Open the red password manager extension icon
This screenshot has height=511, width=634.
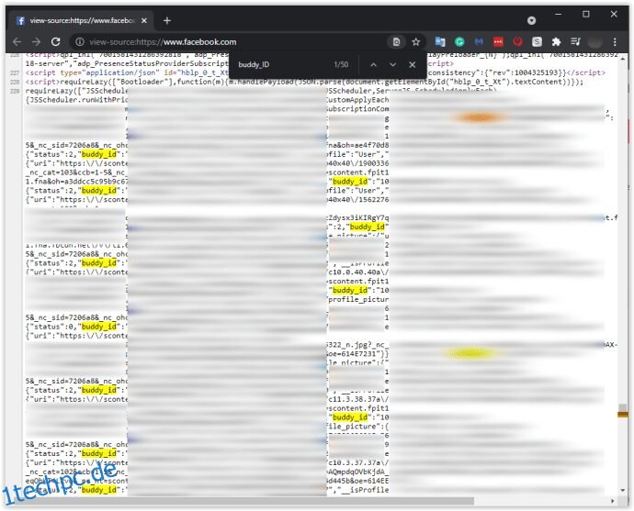[x=498, y=41]
